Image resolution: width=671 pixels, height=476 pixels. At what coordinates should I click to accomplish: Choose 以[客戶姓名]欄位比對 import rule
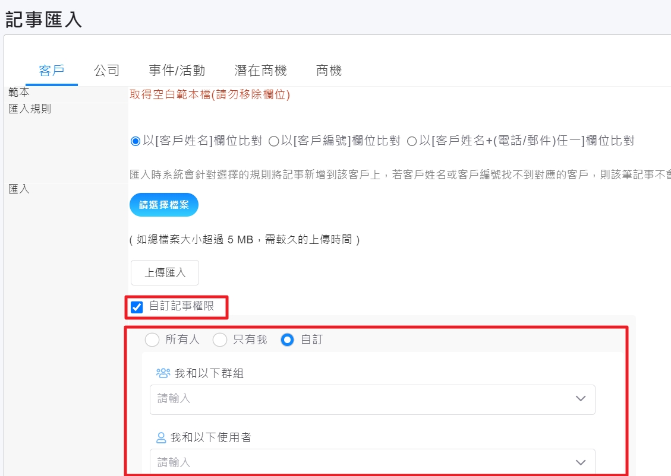(136, 141)
